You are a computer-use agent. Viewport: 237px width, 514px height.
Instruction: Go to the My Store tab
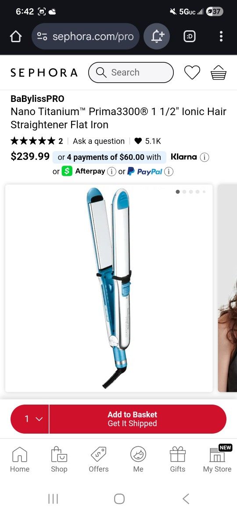click(217, 460)
